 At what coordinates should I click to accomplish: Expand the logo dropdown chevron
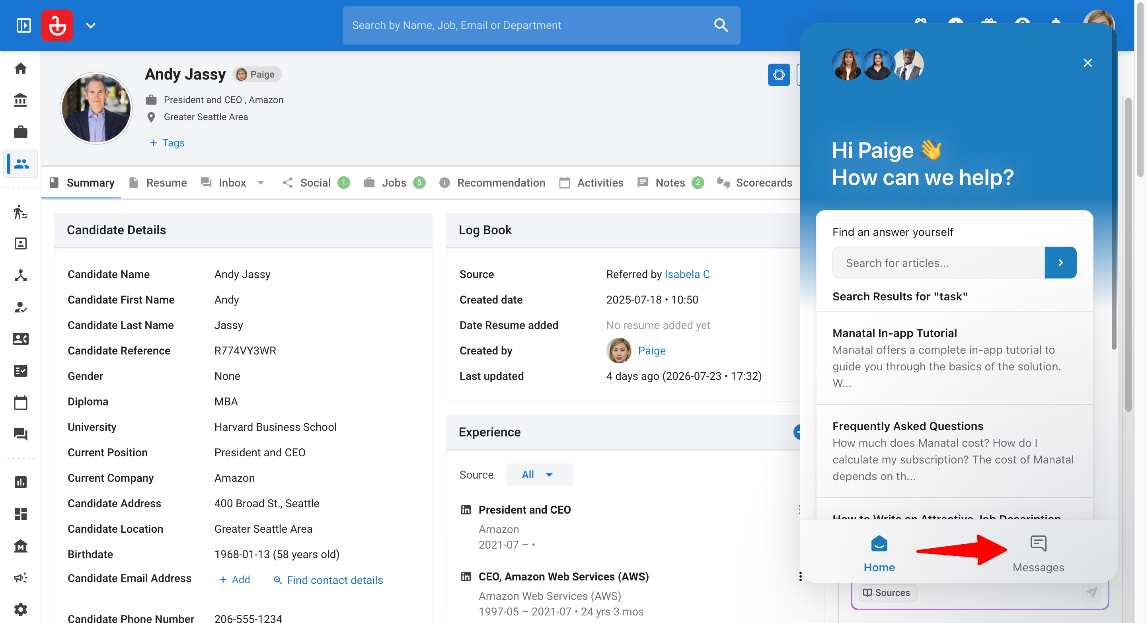pyautogui.click(x=91, y=26)
